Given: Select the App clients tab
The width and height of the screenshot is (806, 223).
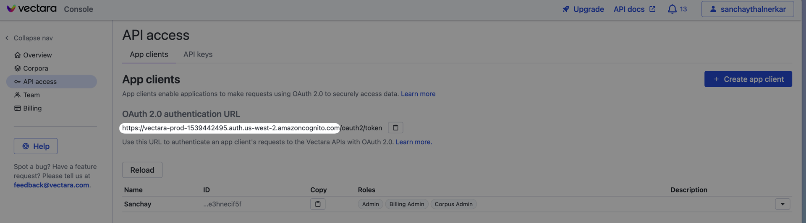Looking at the screenshot, I should tap(149, 54).
